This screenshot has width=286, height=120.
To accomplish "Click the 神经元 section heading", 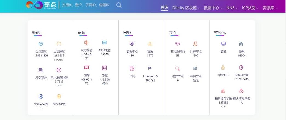I will (x=220, y=33).
